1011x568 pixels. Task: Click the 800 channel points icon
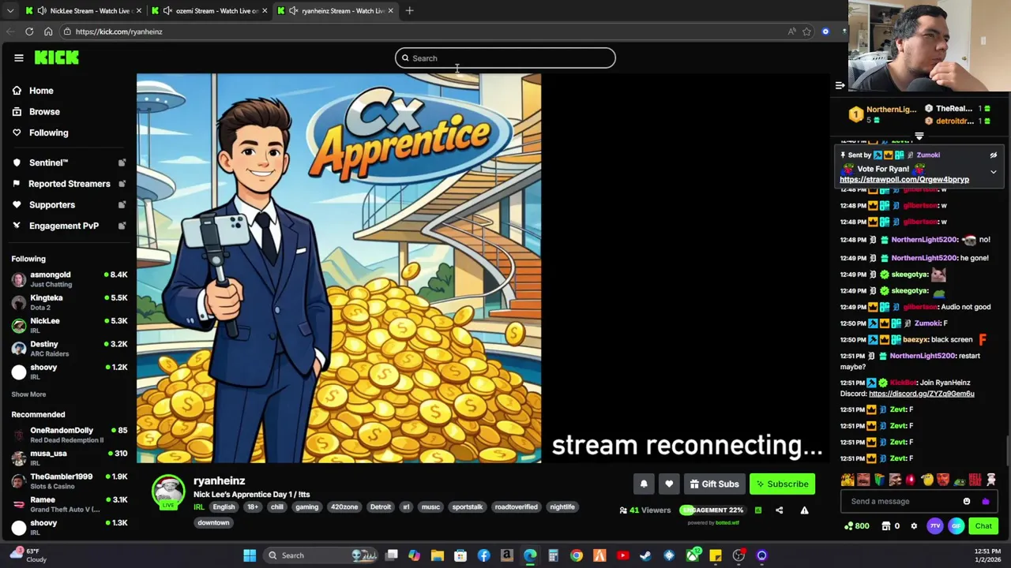856,526
